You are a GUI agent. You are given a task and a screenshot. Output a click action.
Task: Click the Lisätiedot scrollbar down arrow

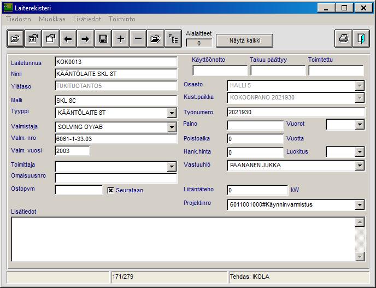(360, 257)
